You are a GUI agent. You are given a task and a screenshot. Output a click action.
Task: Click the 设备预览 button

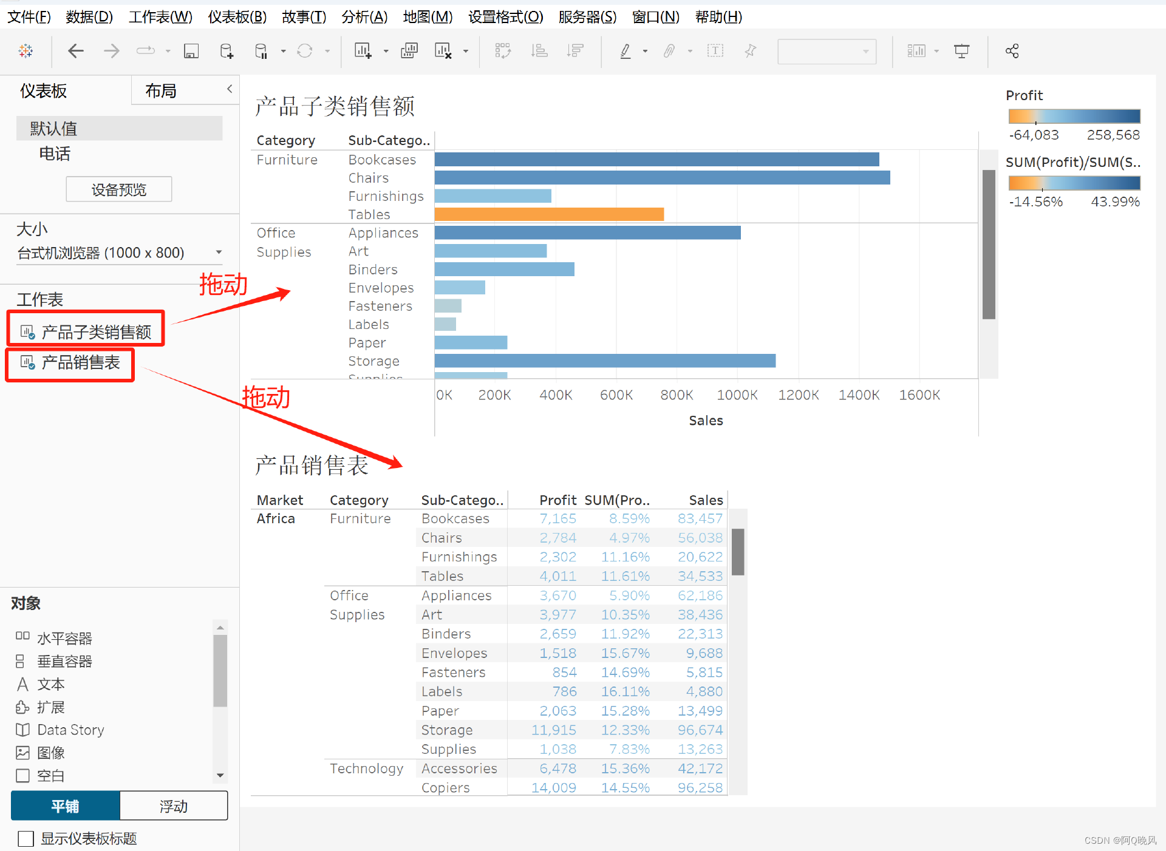coord(118,189)
